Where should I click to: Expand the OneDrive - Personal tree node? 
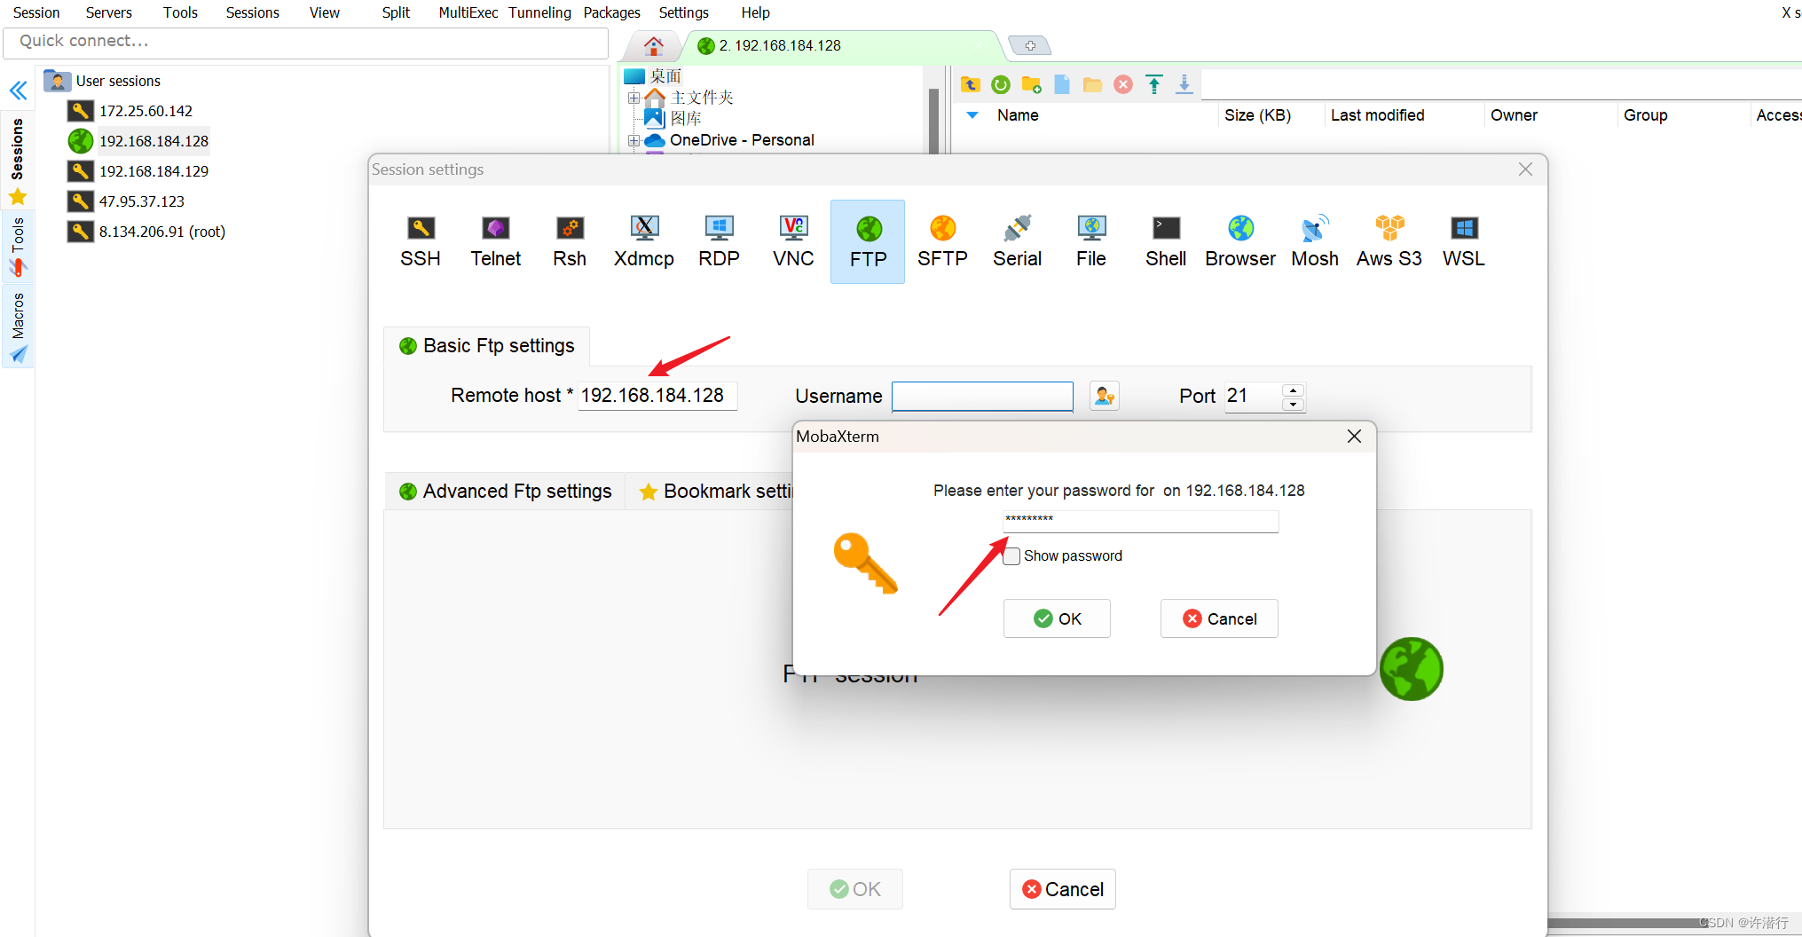633,140
